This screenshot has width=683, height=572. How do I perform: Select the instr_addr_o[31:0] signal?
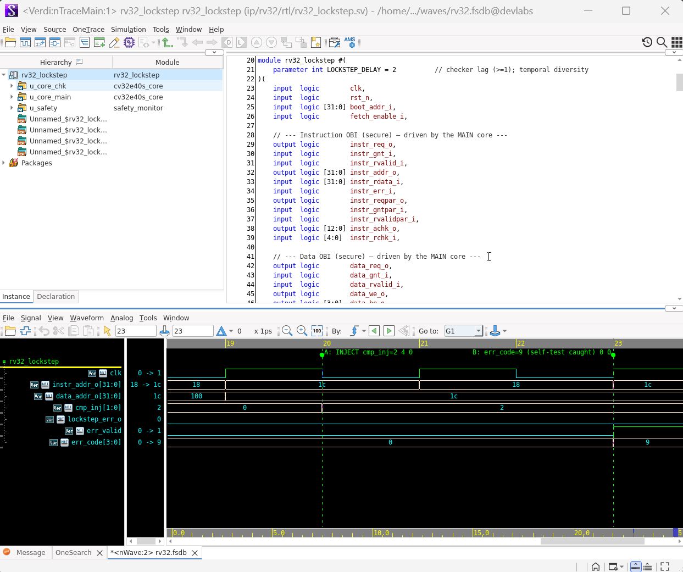tap(86, 384)
